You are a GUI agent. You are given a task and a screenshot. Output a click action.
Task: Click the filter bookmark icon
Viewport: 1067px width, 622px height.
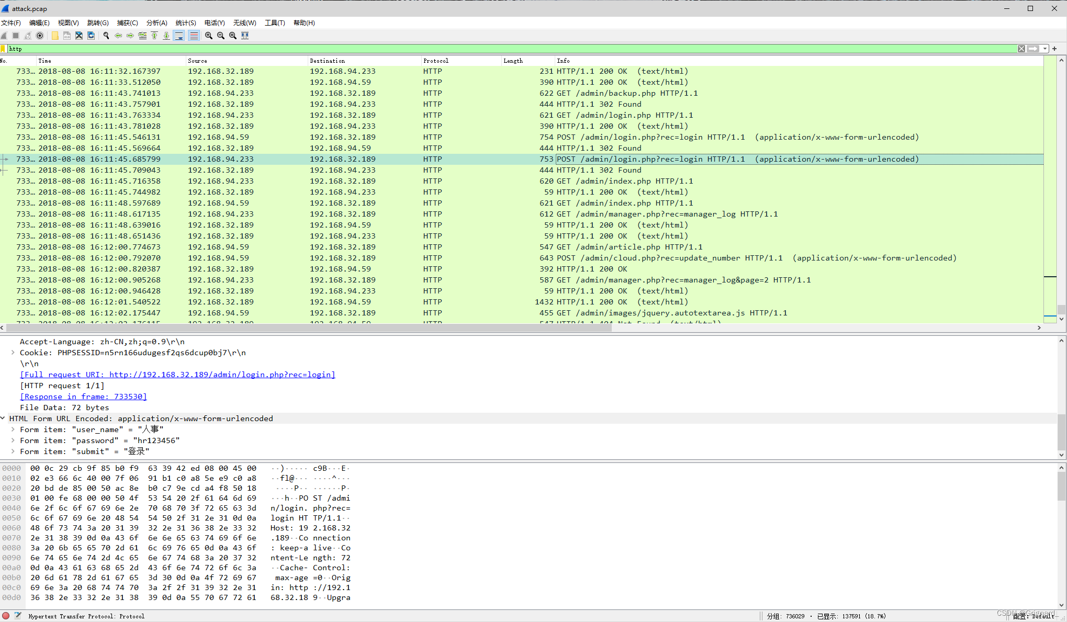[3, 49]
